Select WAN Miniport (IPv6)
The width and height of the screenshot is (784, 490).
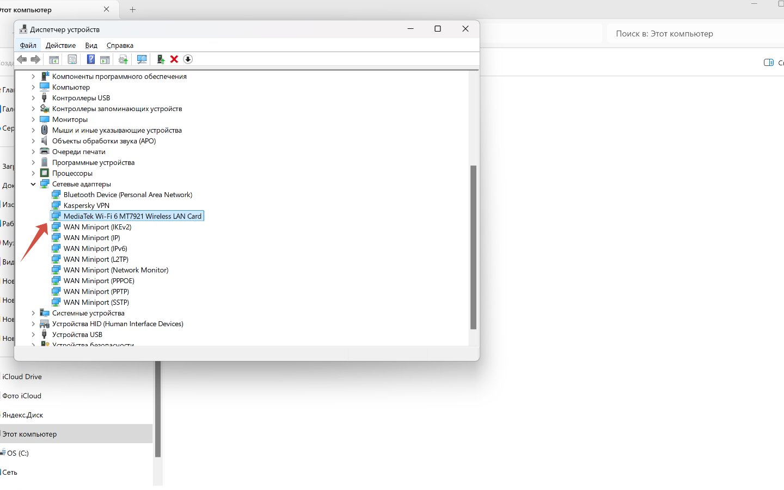click(x=95, y=248)
